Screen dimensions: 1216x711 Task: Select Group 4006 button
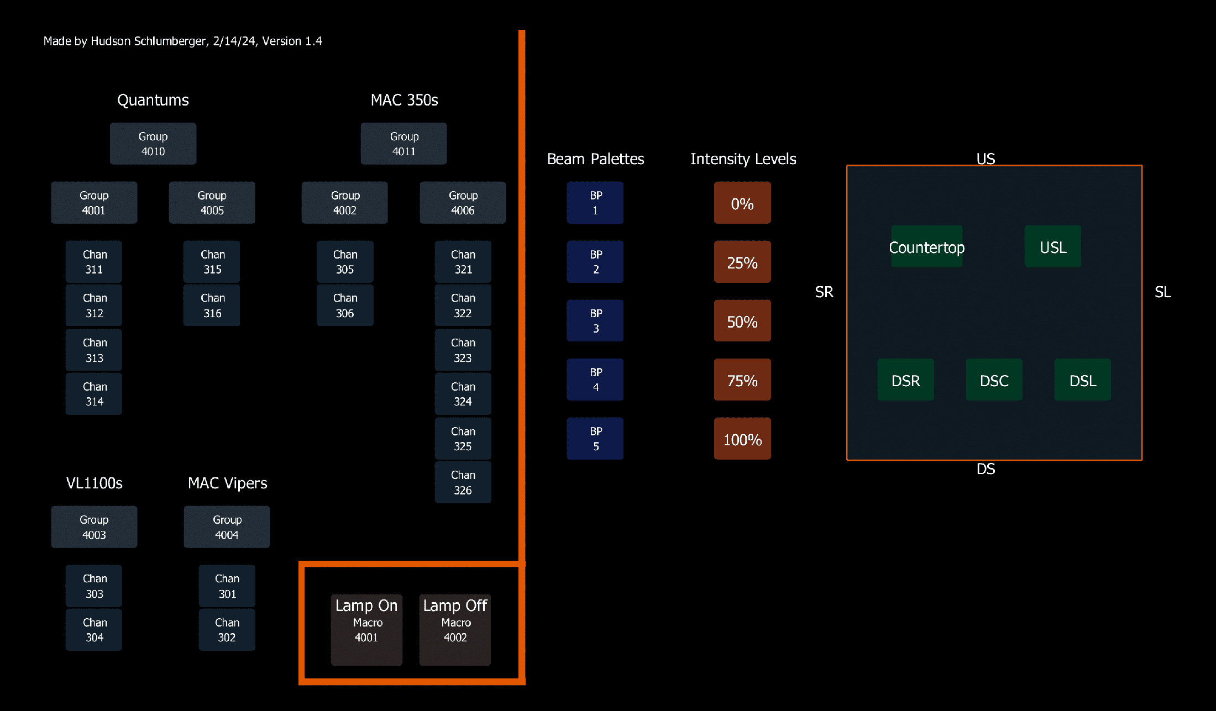tap(463, 203)
